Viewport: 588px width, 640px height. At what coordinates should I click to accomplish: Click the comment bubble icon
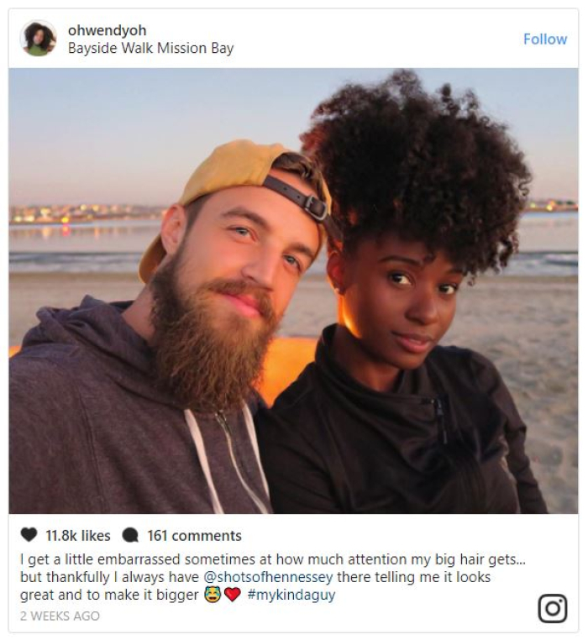130,535
